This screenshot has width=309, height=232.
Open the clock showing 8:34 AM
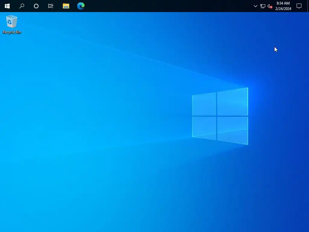pos(283,6)
